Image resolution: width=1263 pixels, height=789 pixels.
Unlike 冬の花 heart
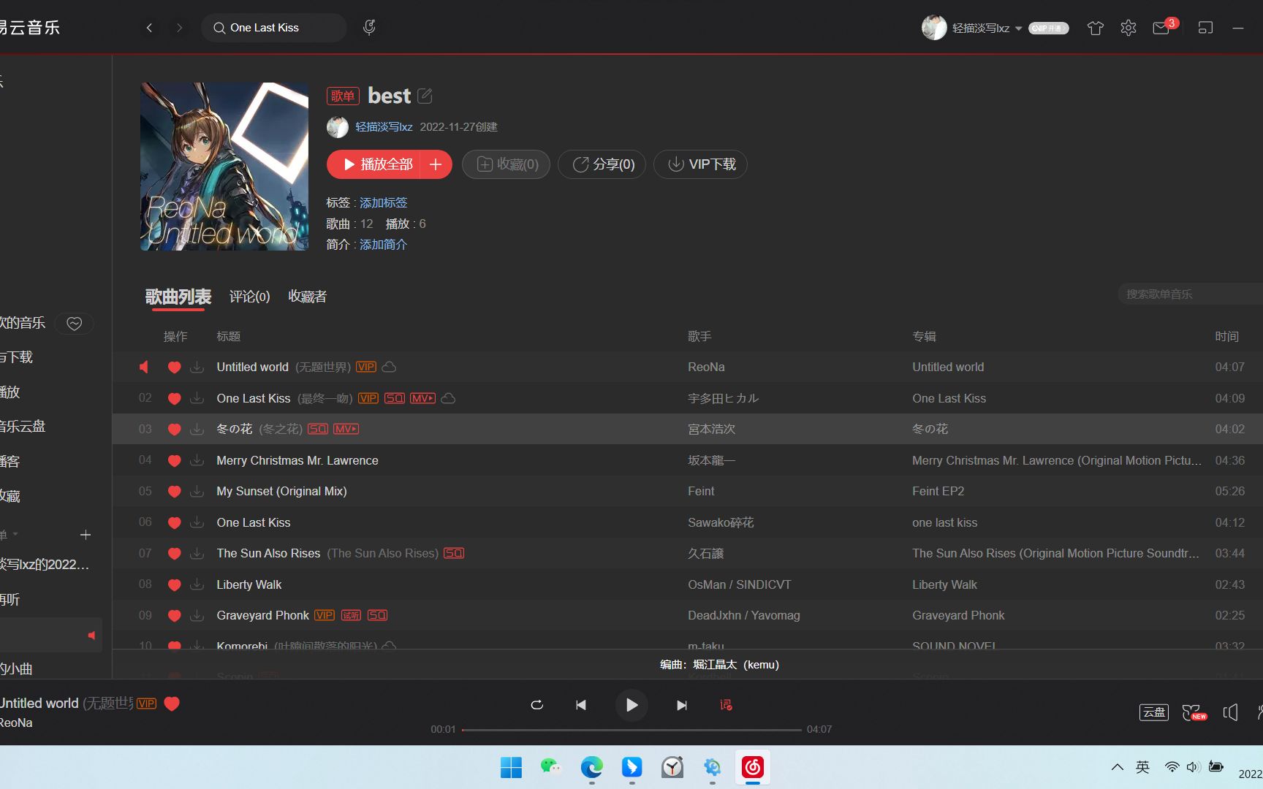pyautogui.click(x=174, y=430)
